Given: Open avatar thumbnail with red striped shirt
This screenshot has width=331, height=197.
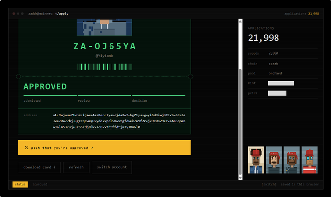Looking at the screenshot, I should (x=310, y=160).
